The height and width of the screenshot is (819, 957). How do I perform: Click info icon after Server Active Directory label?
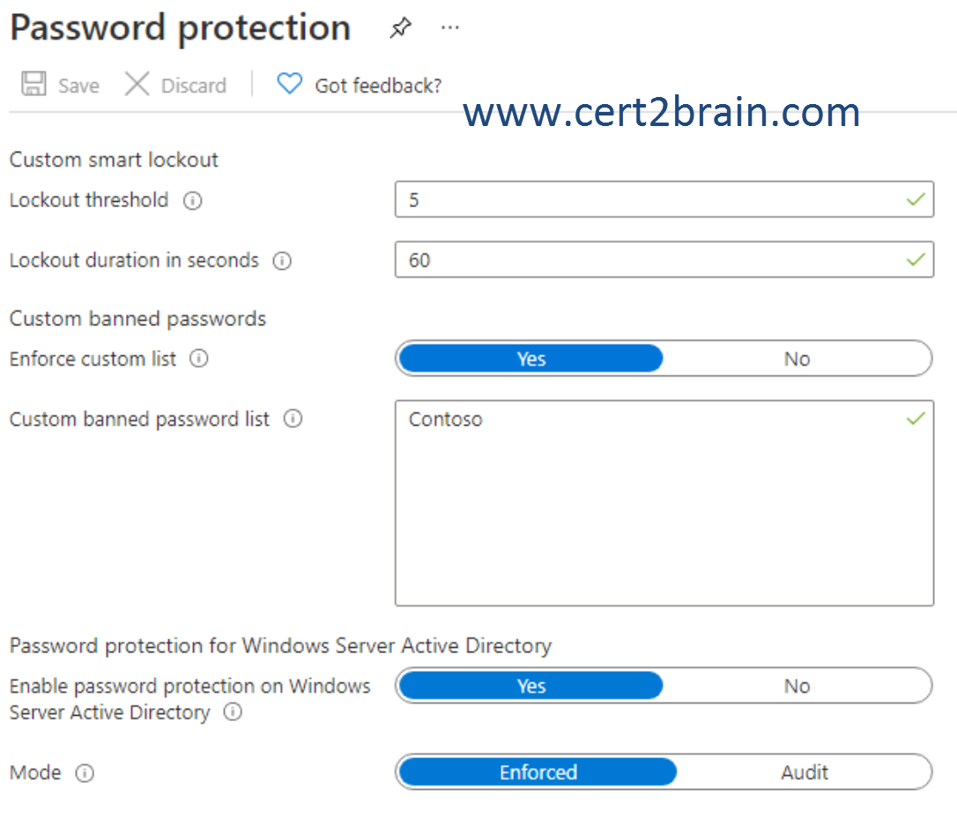pos(233,712)
